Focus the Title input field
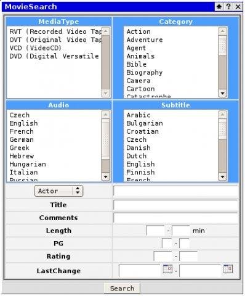 pos(176,205)
